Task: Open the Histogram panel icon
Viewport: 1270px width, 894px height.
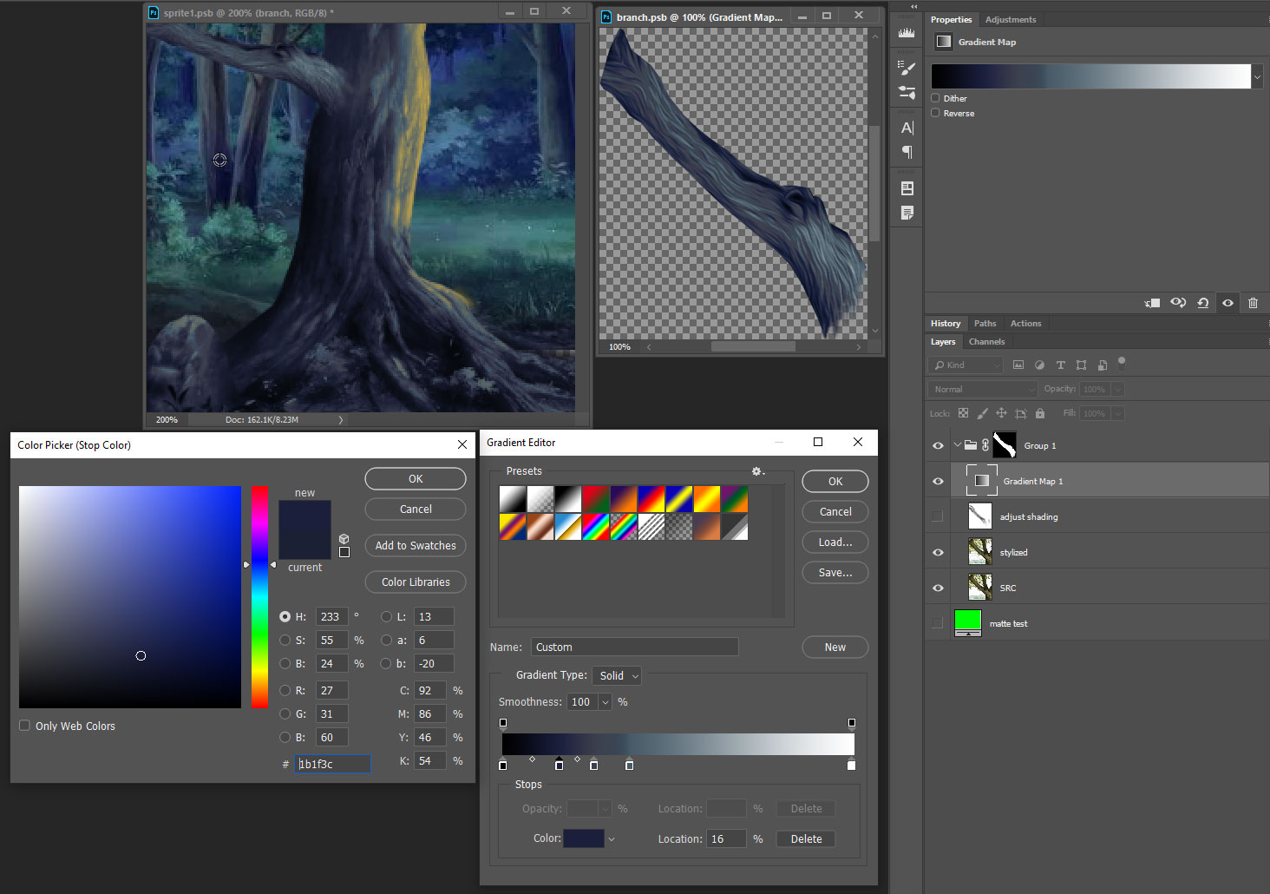Action: [907, 33]
